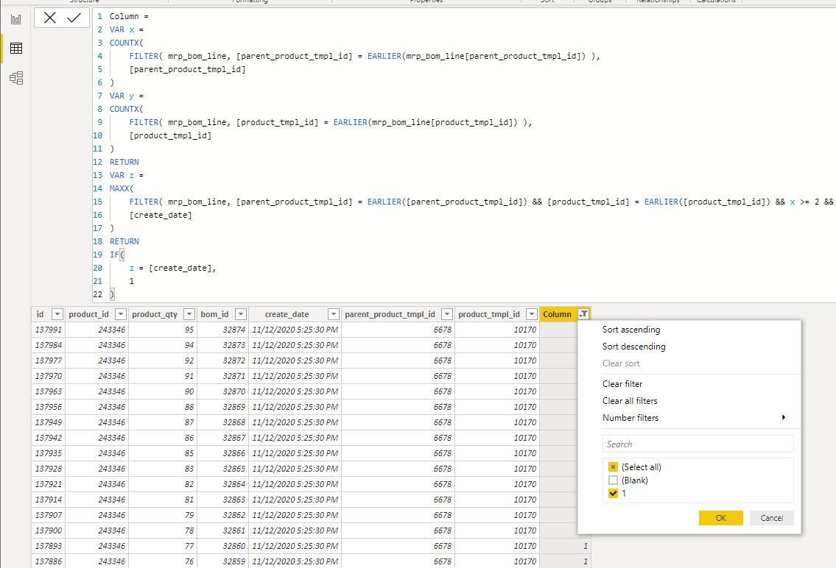This screenshot has width=836, height=568.
Task: Cancel the formula with the X icon
Action: [x=50, y=18]
